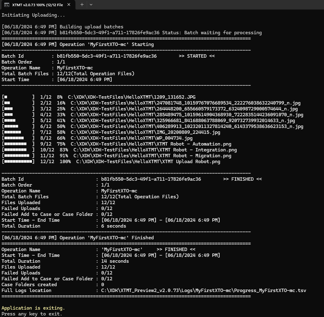The height and width of the screenshot is (317, 324).
Task: Open the new tab dropdown menu
Action: [91, 5]
